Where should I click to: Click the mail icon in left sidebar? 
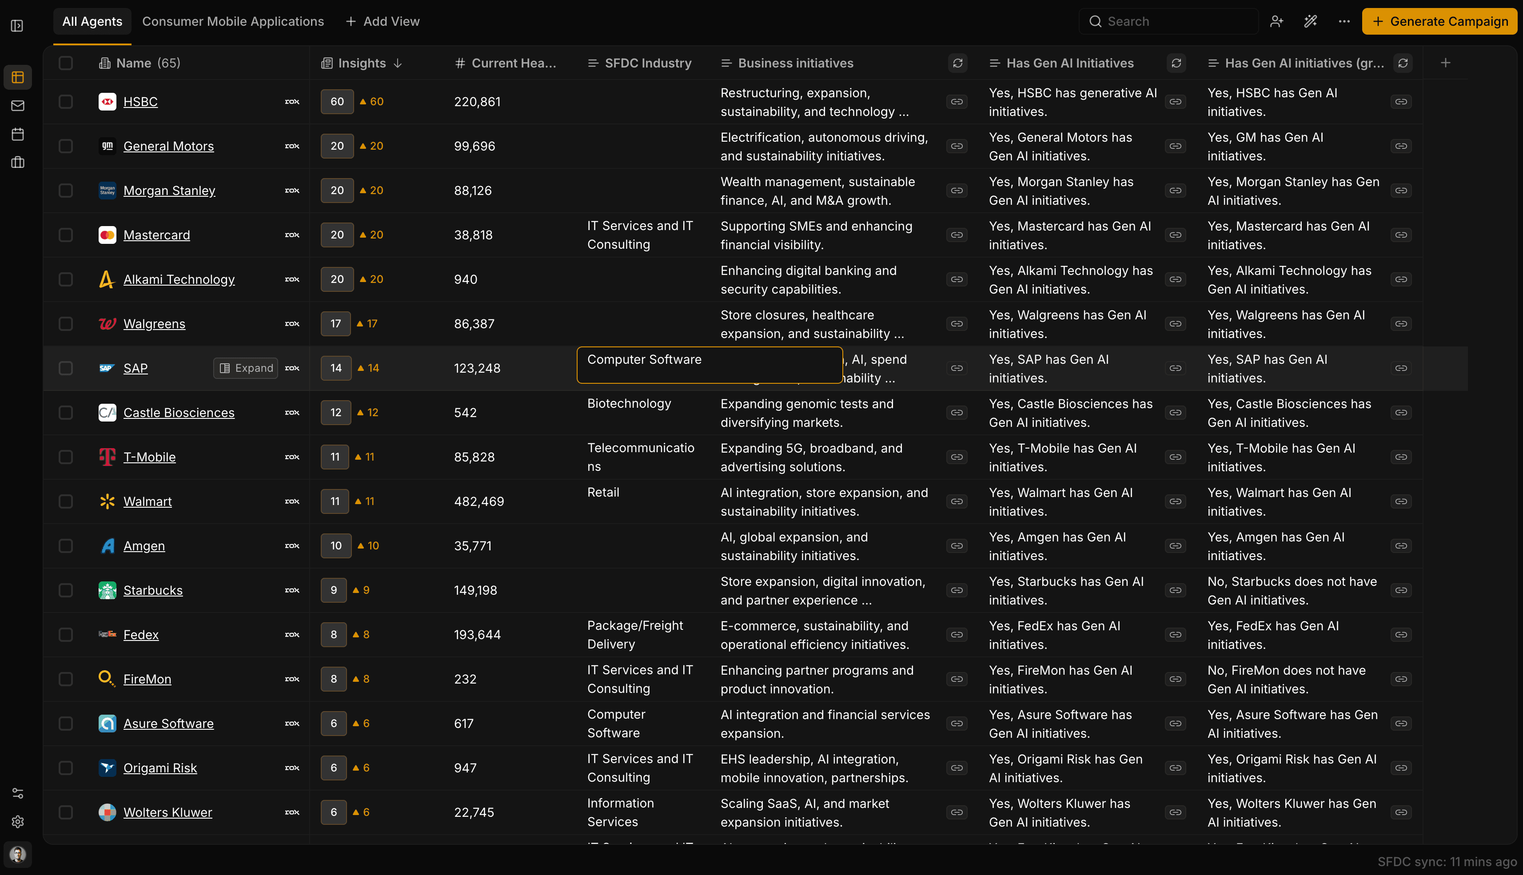(17, 106)
